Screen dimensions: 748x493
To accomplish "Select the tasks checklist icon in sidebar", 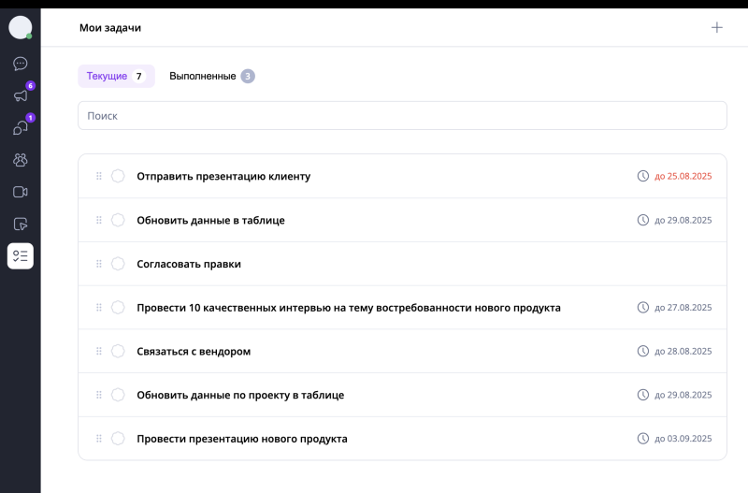I will click(x=20, y=255).
